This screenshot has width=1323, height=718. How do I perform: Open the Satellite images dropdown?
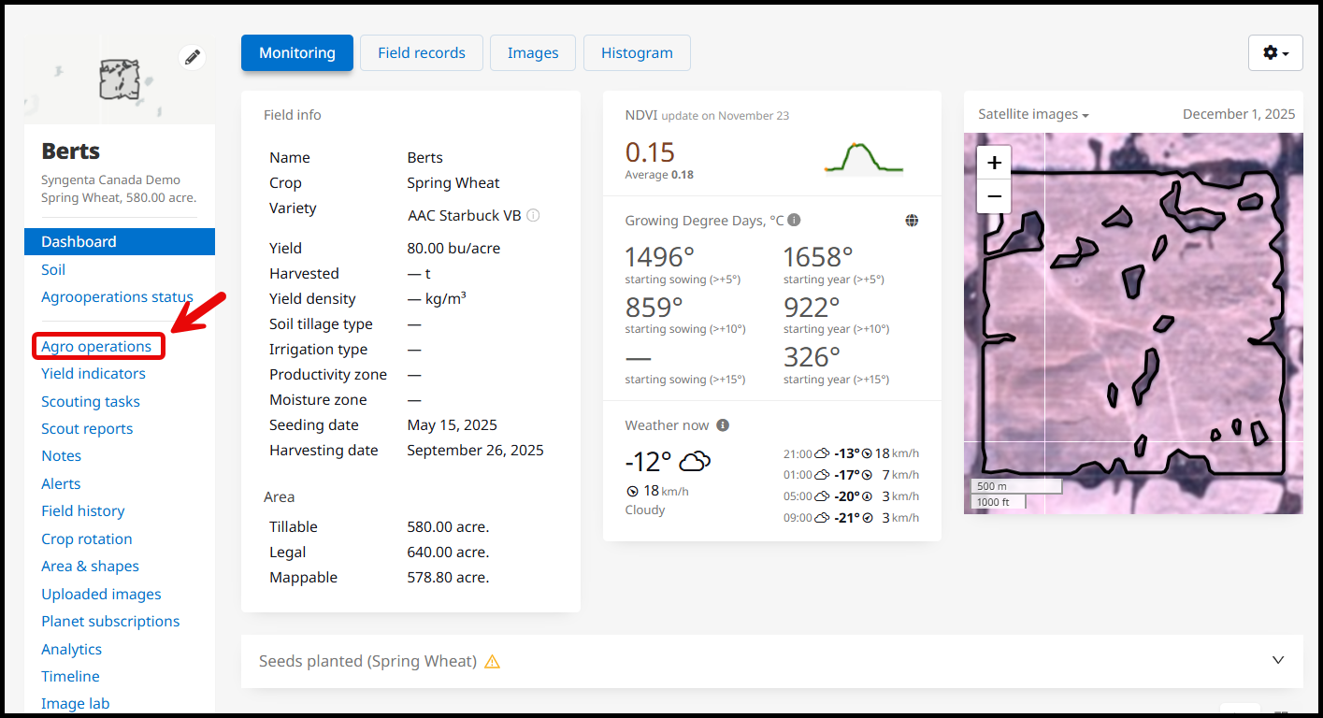point(1033,114)
